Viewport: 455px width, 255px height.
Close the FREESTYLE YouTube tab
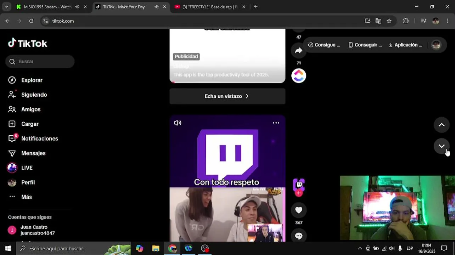pos(244,7)
